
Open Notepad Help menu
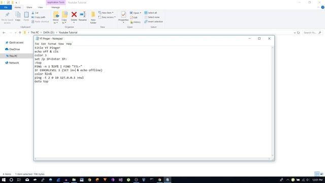[69, 44]
